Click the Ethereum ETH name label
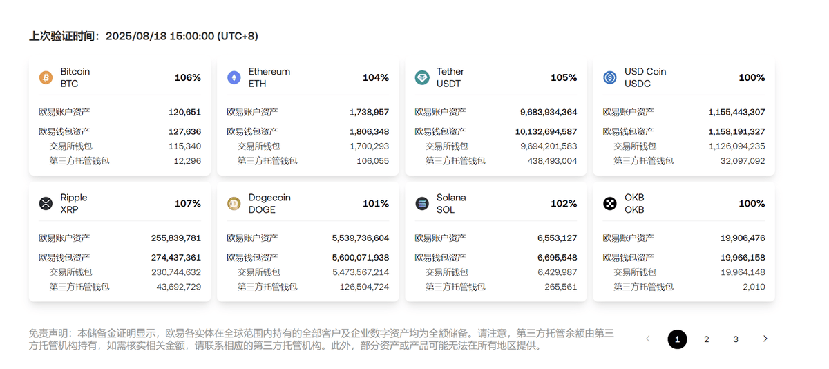This screenshot has width=829, height=369. click(269, 77)
